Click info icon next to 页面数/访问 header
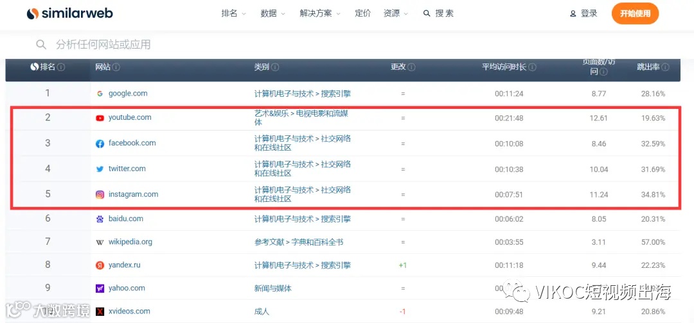This screenshot has width=694, height=323. pos(603,72)
